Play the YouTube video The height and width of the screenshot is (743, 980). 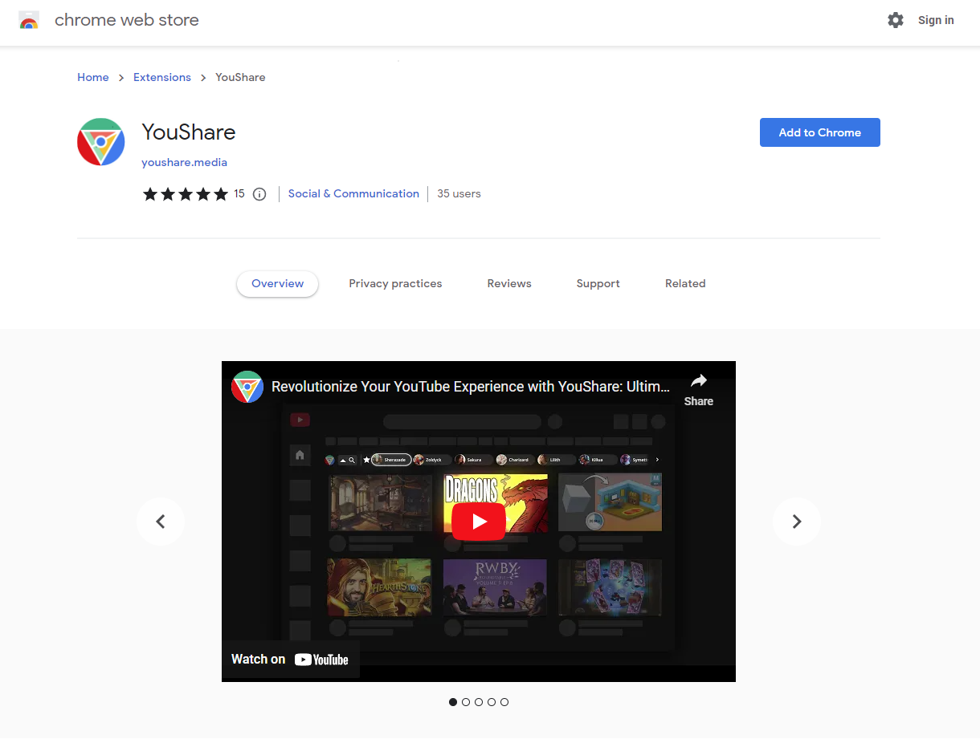(479, 522)
